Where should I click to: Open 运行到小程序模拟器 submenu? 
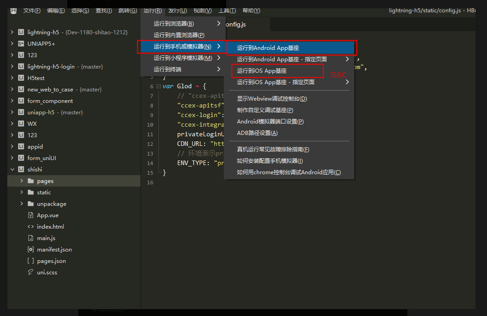(183, 58)
